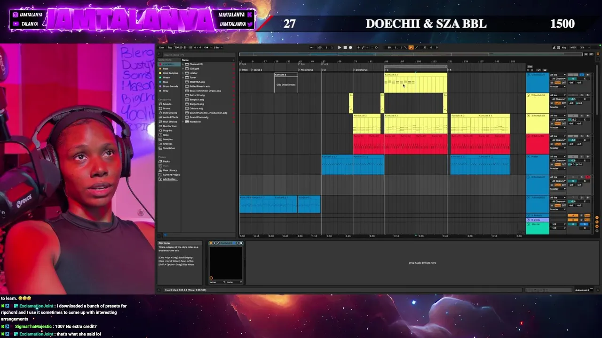
Task: Select 3RDEYEZ.adg preset
Action: (197, 82)
